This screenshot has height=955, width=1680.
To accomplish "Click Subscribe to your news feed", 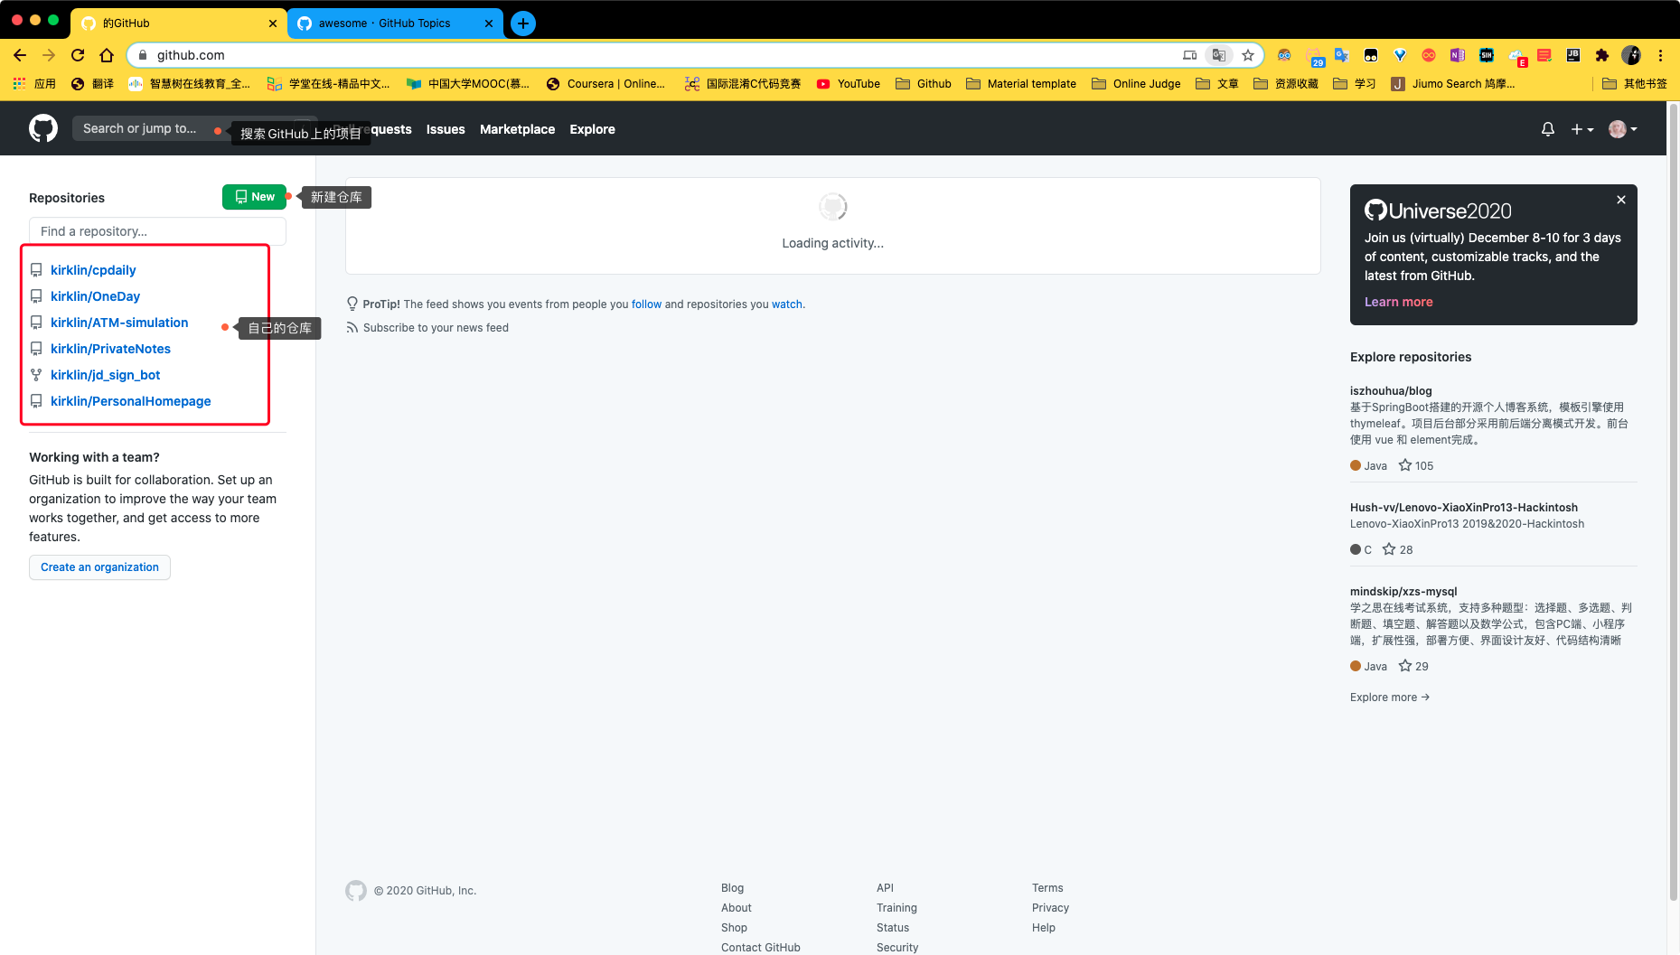I will point(436,328).
